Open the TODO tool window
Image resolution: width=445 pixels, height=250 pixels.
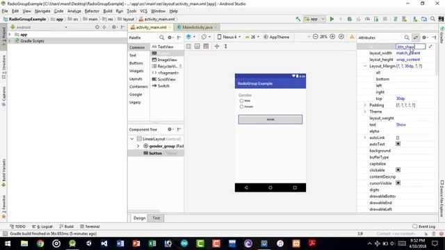point(17,226)
